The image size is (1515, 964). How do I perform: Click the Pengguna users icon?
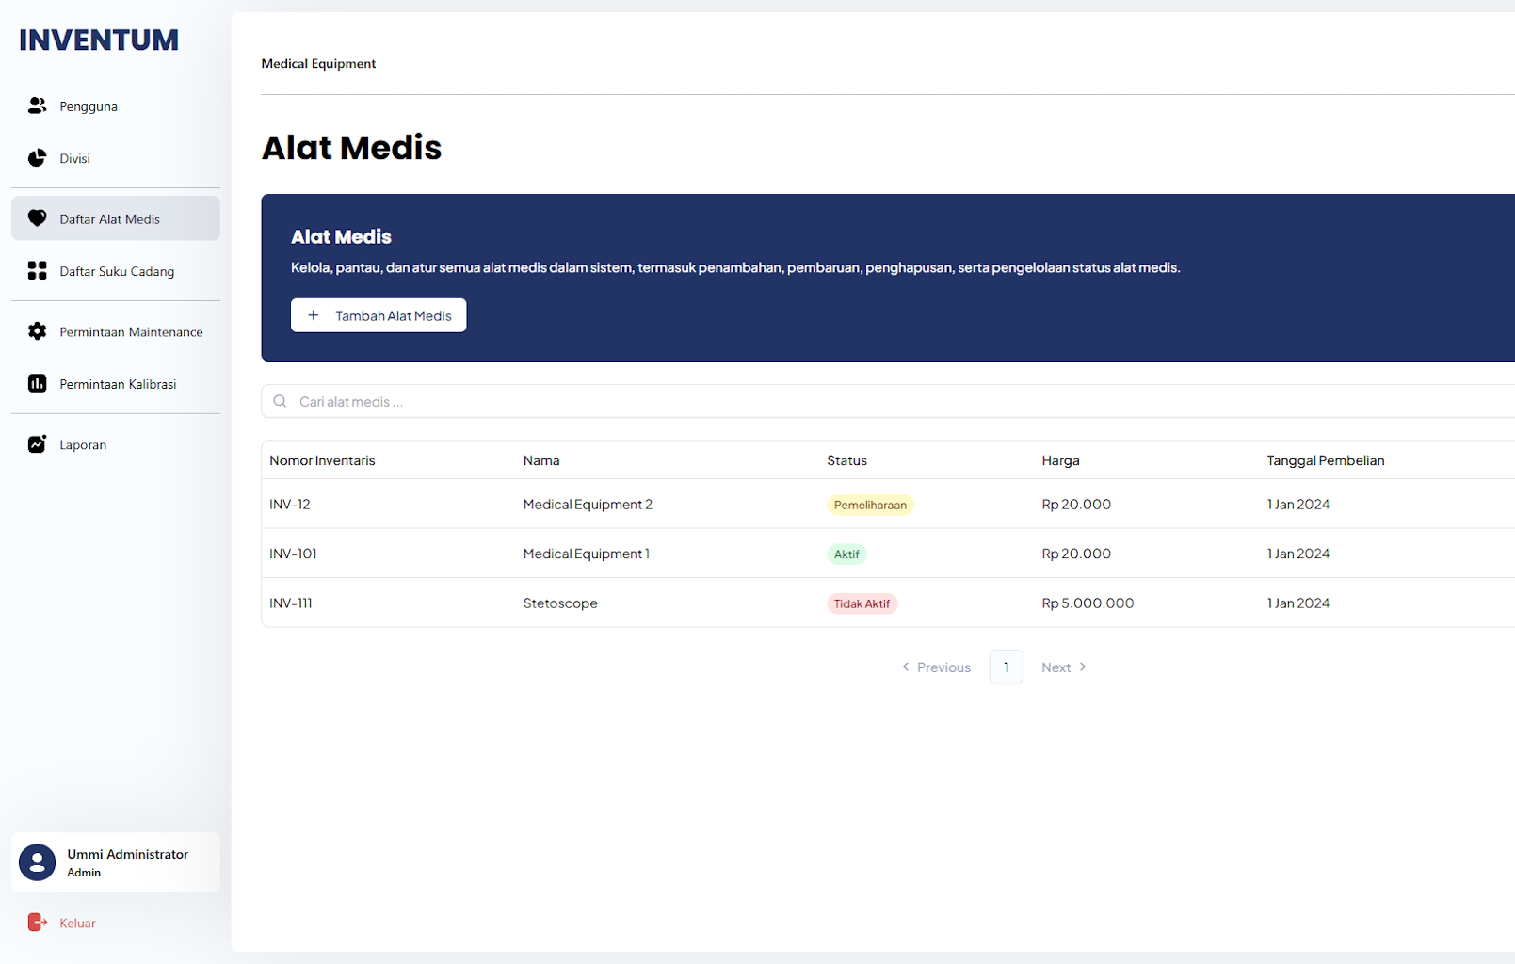pos(37,105)
